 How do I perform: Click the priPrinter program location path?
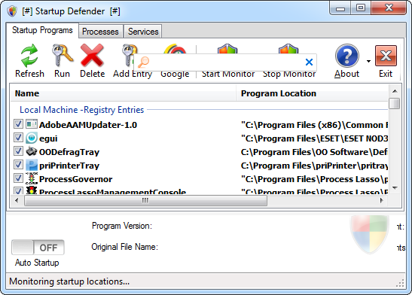click(314, 166)
